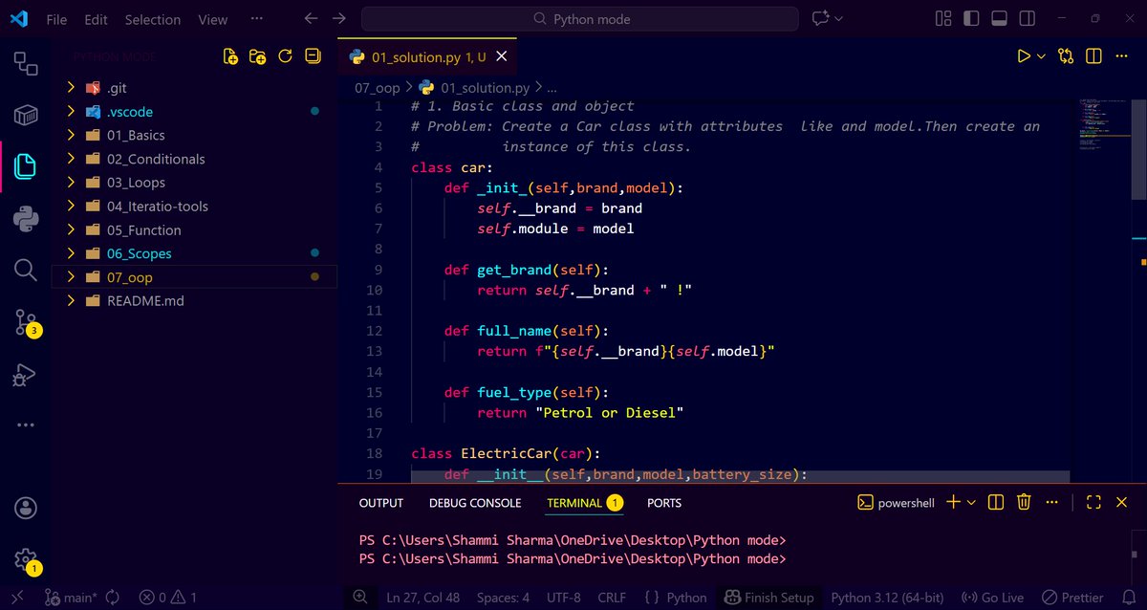Viewport: 1147px width, 610px height.
Task: Select the Search icon in the activity bar
Action: pyautogui.click(x=25, y=271)
